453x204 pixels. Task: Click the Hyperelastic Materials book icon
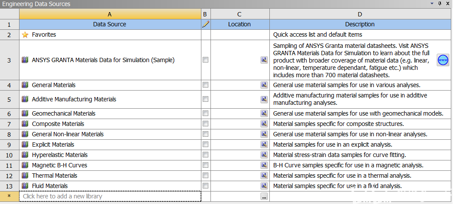[25, 155]
